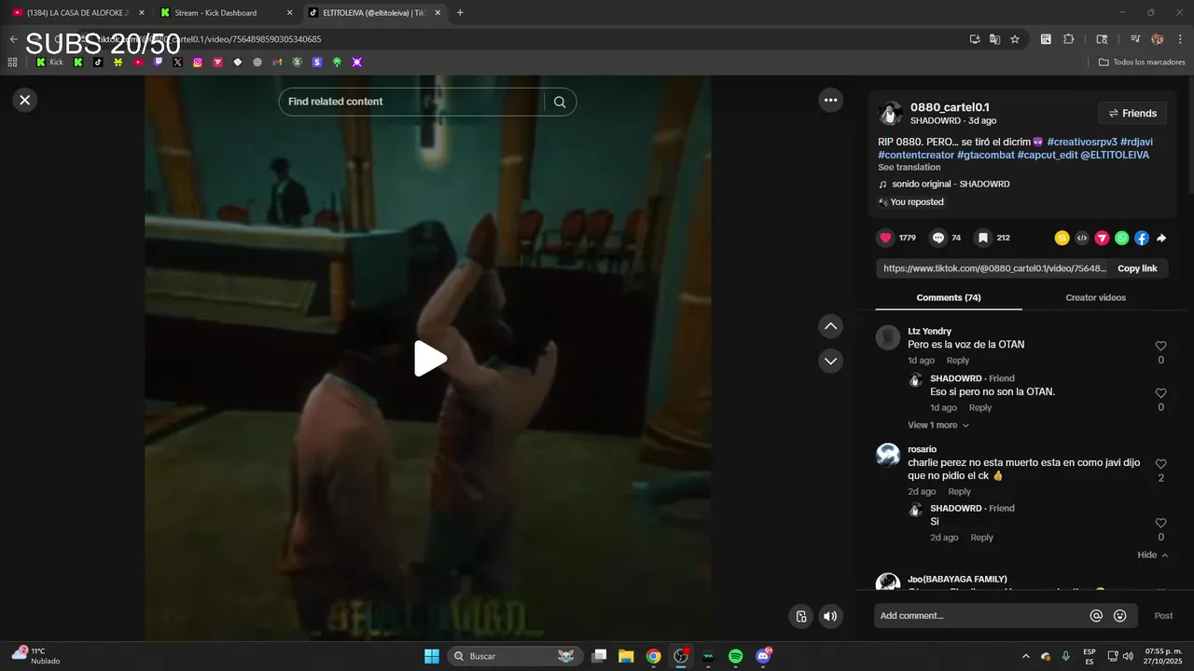Add video to favorites with bookmark icon
Screen dimensions: 1194x671
pos(982,238)
